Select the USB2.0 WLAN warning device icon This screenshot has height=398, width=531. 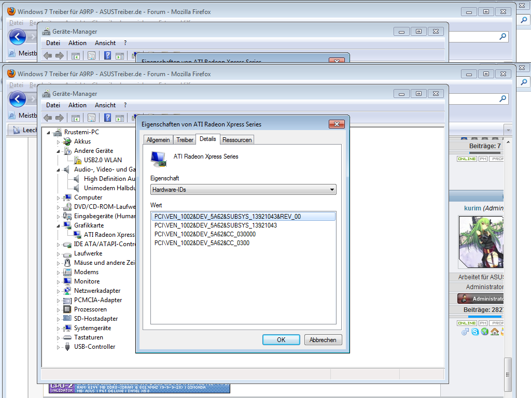(x=78, y=160)
